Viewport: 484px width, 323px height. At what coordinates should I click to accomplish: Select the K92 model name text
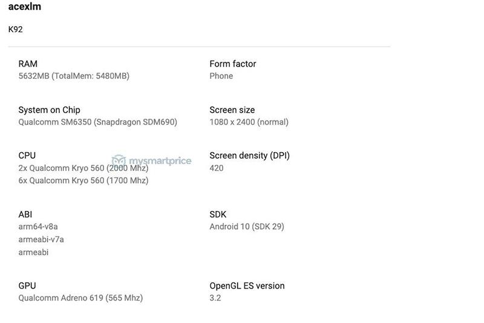click(x=16, y=29)
